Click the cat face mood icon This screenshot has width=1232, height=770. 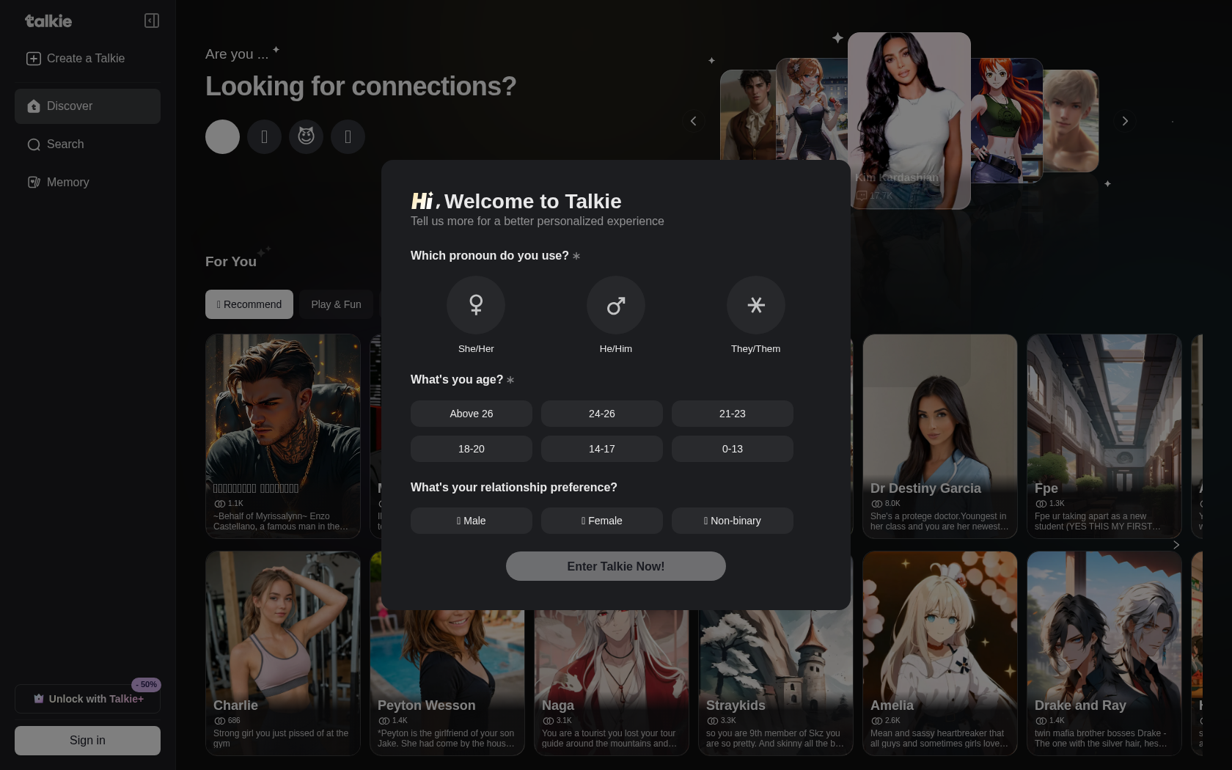click(x=306, y=136)
